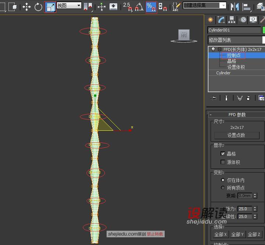Viewport: 265px width, 245px height.
Task: Toggle the percent snap tool
Action: [151, 7]
